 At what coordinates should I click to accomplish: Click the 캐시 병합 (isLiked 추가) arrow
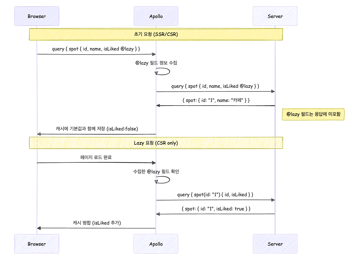(96, 228)
